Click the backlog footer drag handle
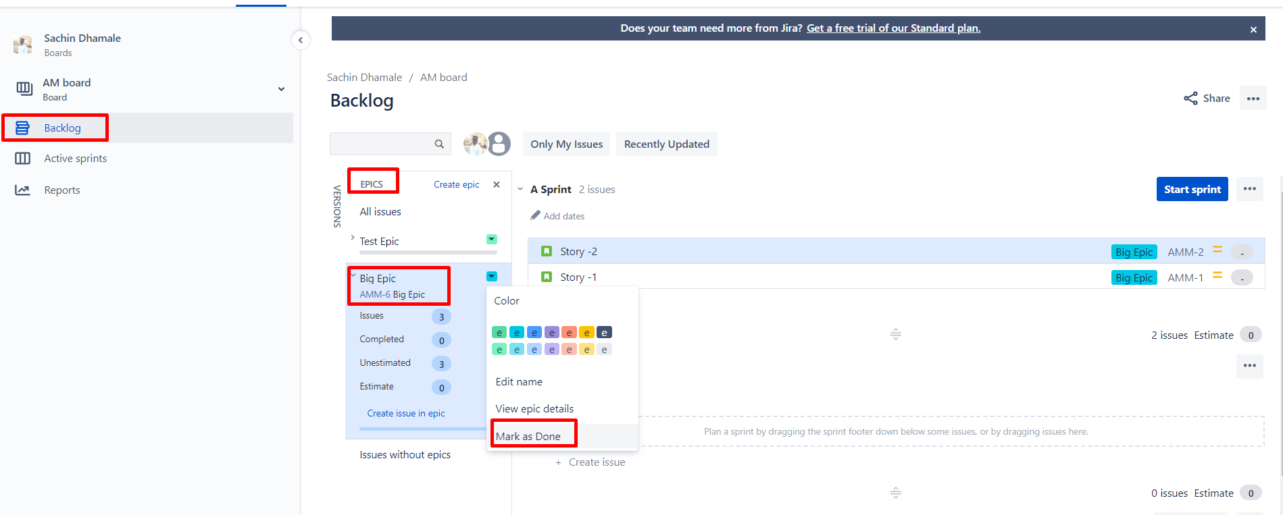Viewport: 1283px width, 515px height. (896, 493)
